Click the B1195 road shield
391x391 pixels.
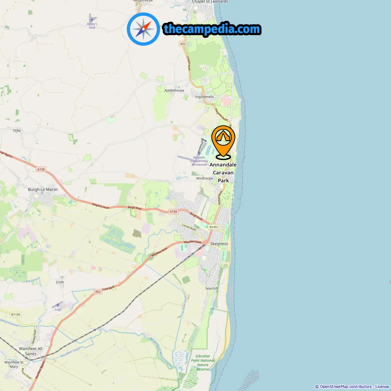click(16, 314)
